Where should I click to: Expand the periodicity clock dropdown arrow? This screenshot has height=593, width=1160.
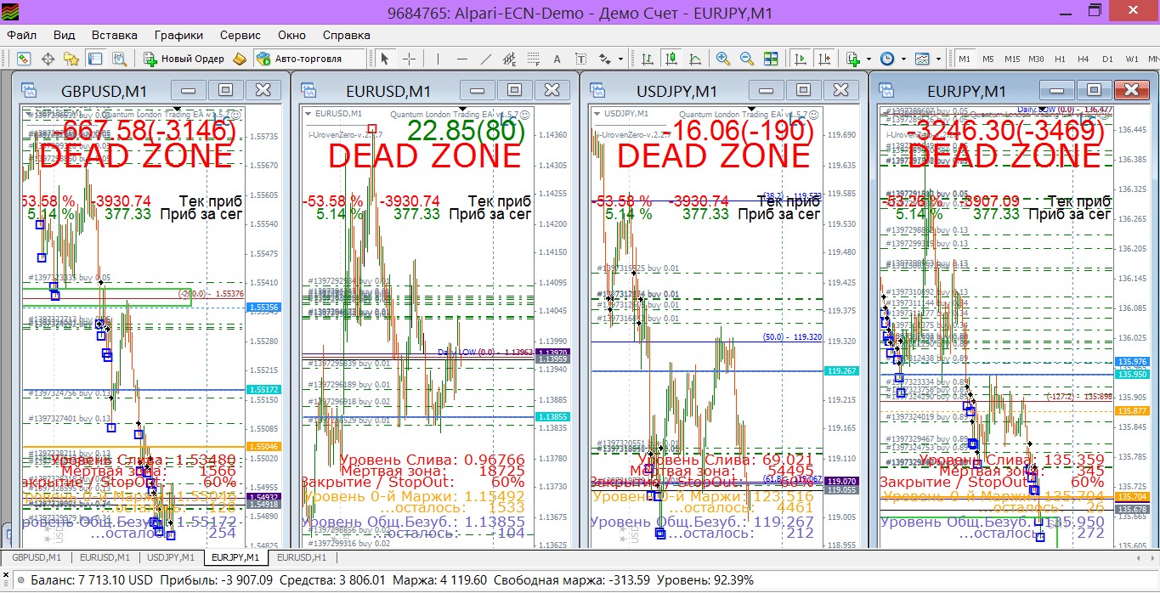coord(903,59)
